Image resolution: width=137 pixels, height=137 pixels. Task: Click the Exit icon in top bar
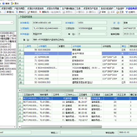pos(12,3)
